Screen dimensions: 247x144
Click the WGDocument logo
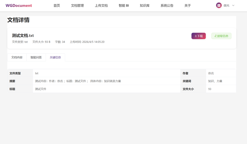pyautogui.click(x=19, y=6)
